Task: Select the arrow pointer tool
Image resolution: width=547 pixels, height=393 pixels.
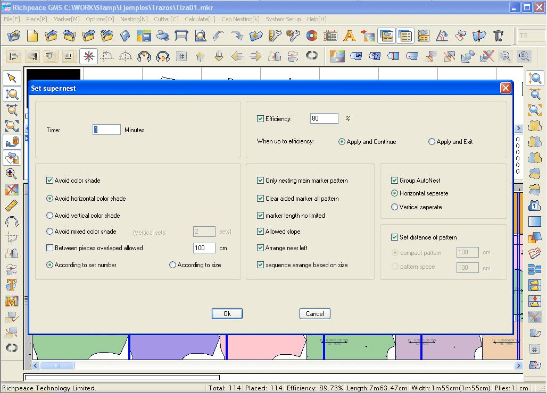Action: [x=12, y=78]
